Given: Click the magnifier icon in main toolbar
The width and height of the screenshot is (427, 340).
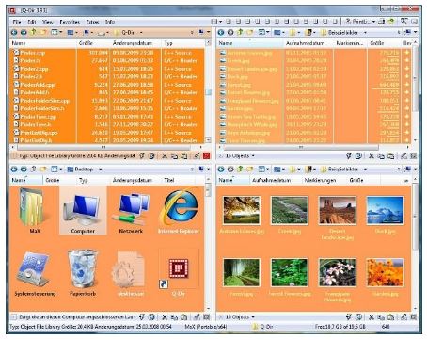Looking at the screenshot, I should coord(403,22).
